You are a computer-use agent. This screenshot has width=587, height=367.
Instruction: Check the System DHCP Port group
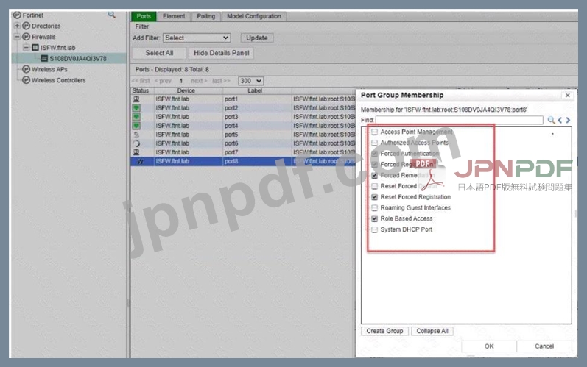pyautogui.click(x=375, y=229)
